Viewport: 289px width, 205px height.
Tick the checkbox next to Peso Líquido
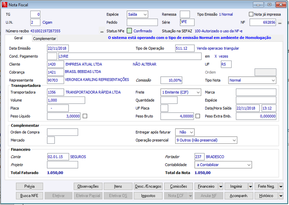pos(85,116)
